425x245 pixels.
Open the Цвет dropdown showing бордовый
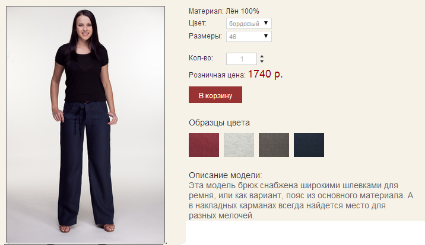click(249, 24)
